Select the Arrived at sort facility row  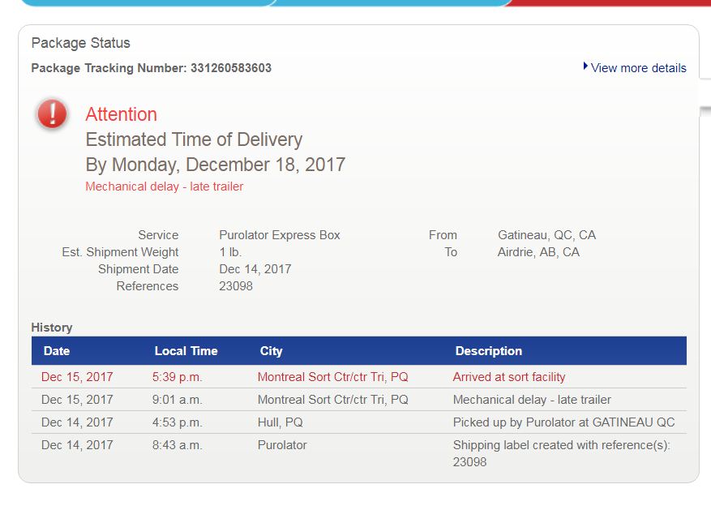359,377
